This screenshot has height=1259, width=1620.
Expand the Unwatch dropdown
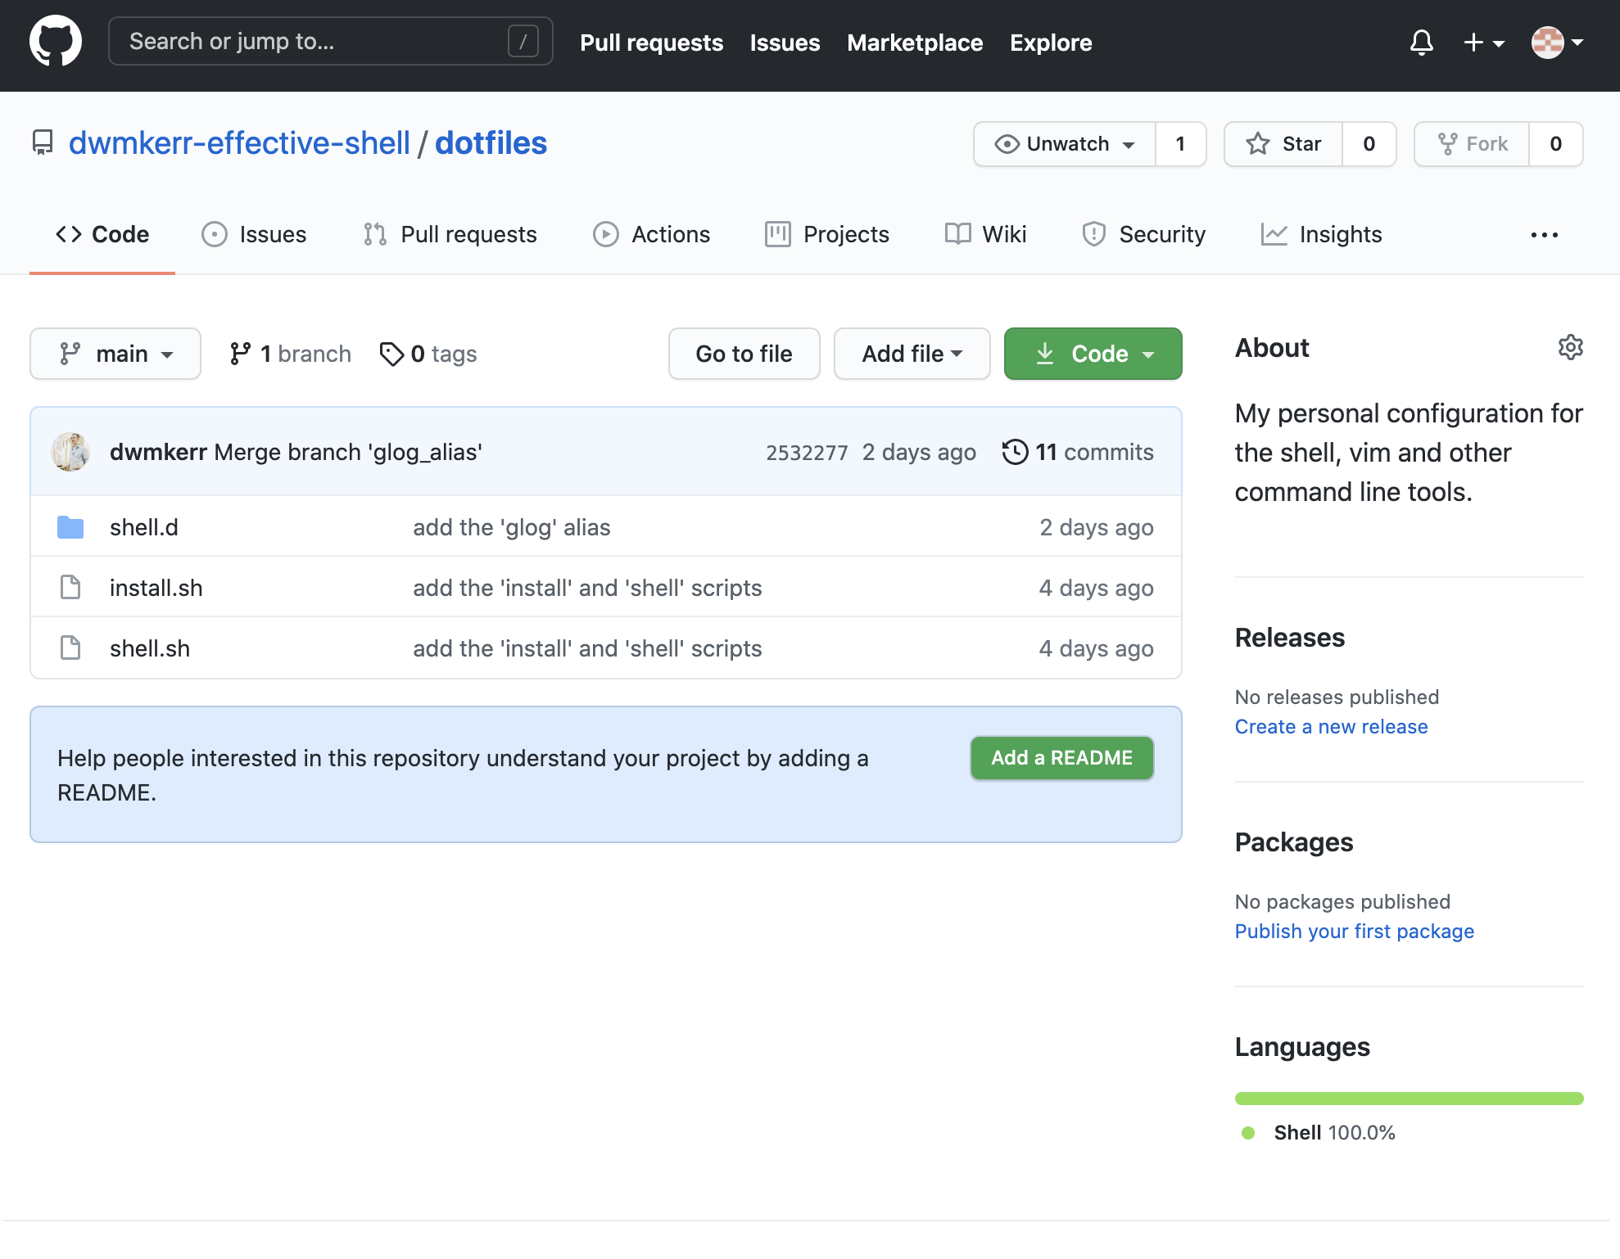tap(1065, 144)
